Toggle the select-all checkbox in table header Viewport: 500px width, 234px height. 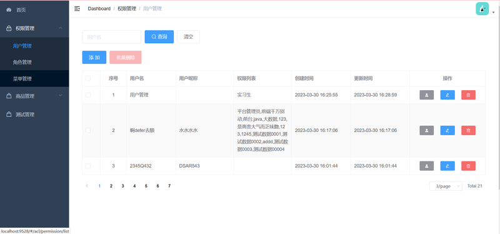pos(88,78)
